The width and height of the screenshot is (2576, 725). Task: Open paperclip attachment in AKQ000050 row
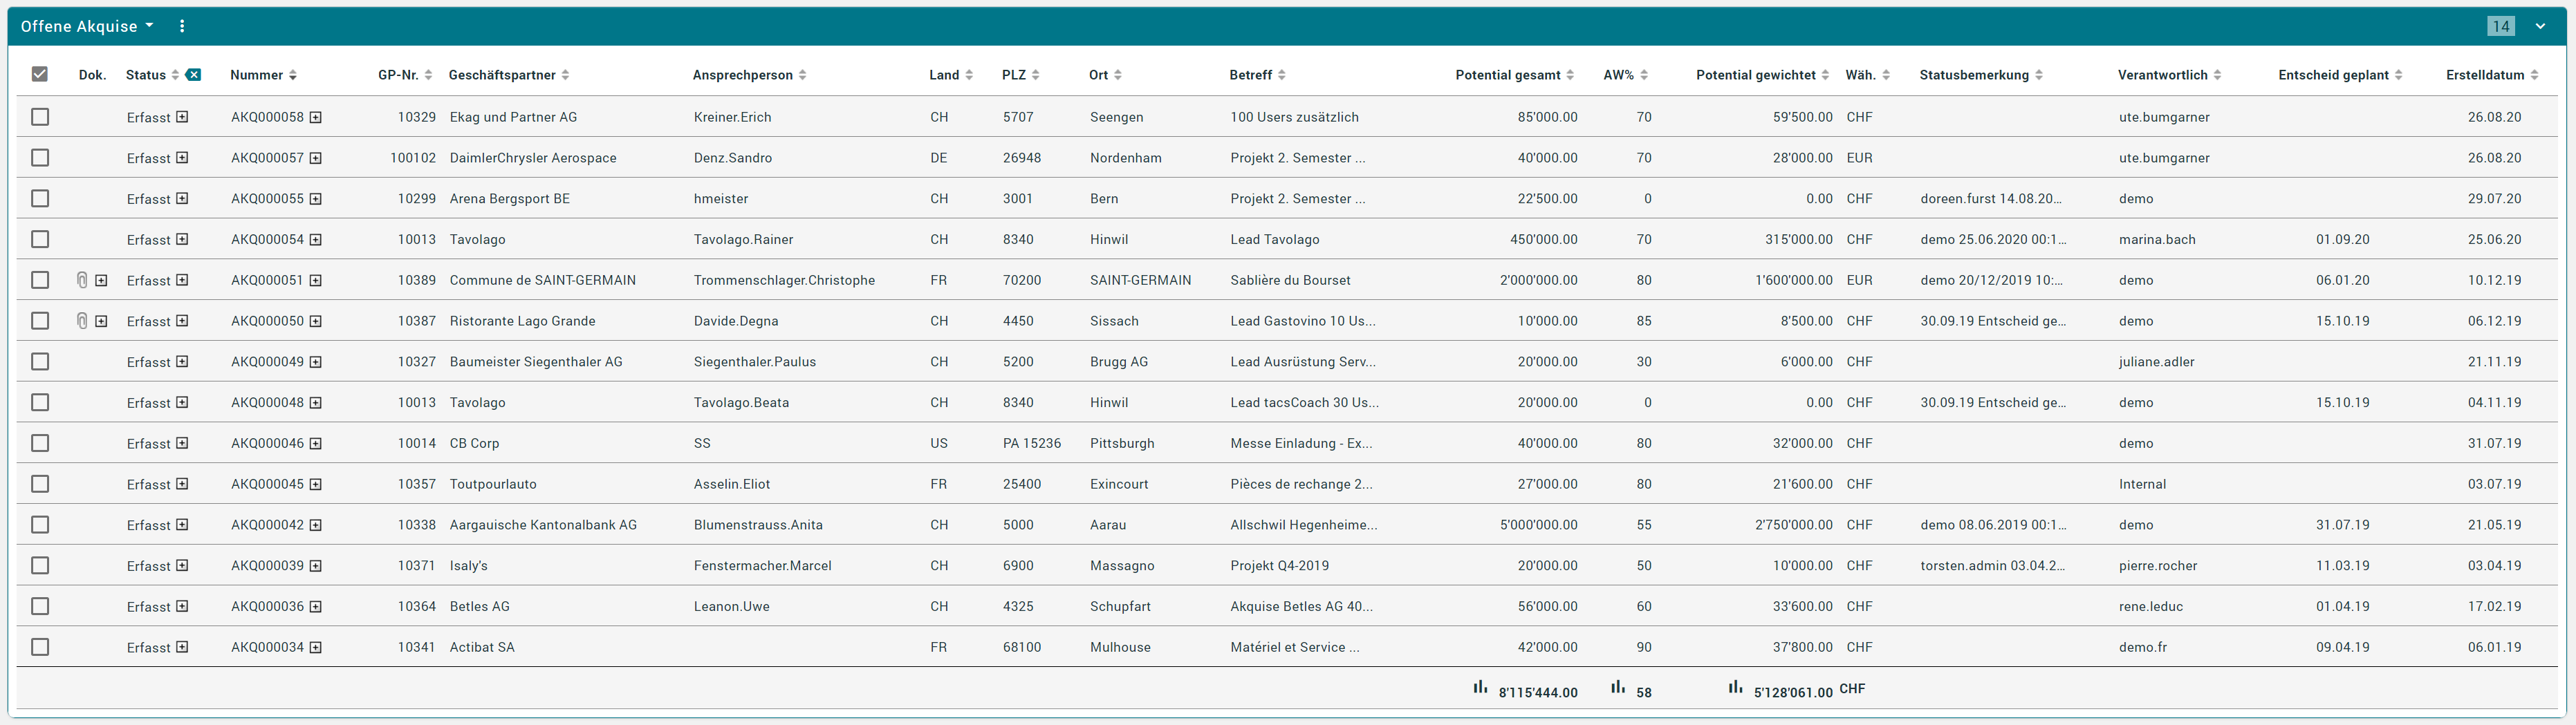click(x=82, y=321)
